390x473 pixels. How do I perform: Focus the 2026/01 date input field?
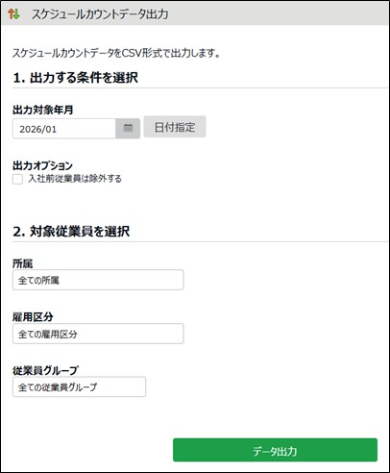(64, 129)
